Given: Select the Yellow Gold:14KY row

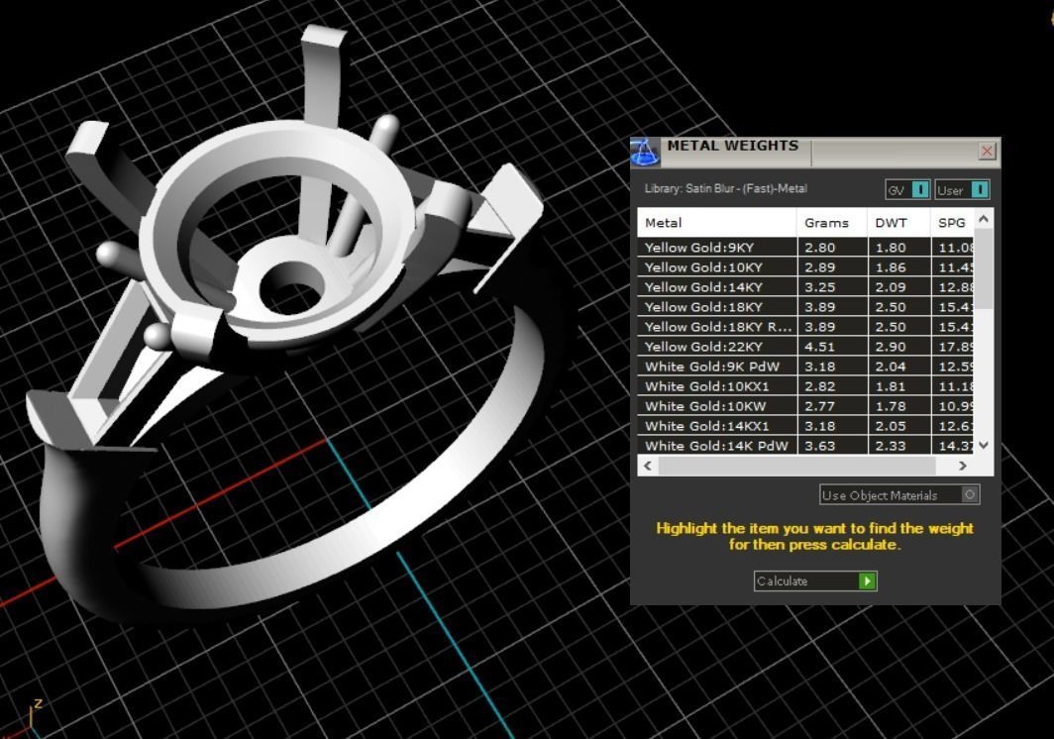Looking at the screenshot, I should (x=805, y=287).
